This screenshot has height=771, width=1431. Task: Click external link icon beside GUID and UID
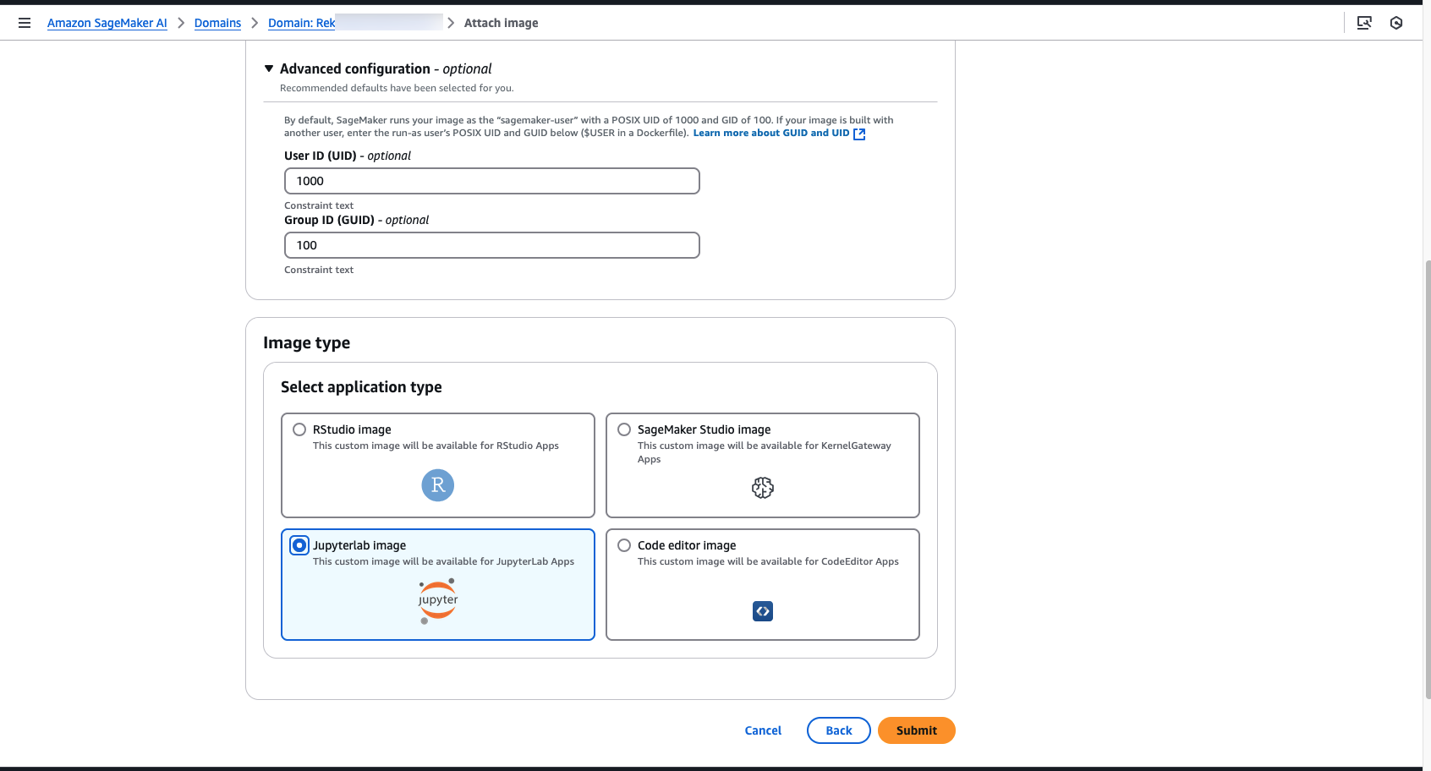859,134
